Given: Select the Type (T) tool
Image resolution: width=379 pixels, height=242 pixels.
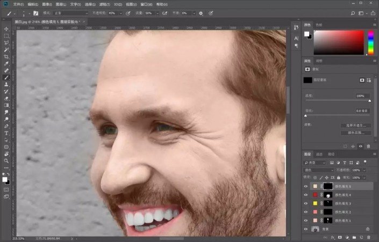Looking at the screenshot, I should [6, 133].
